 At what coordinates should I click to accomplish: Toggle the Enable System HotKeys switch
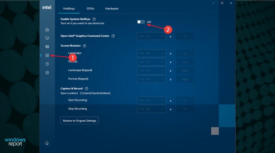141,22
